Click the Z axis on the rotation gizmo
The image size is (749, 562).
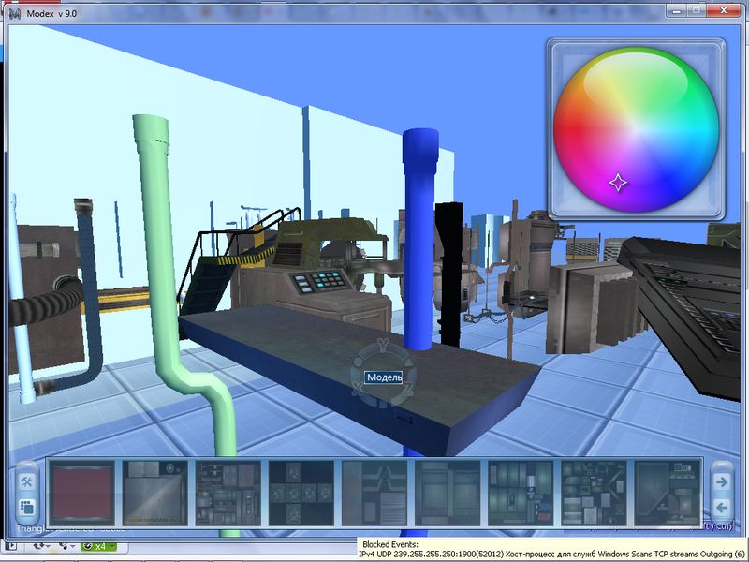click(407, 389)
